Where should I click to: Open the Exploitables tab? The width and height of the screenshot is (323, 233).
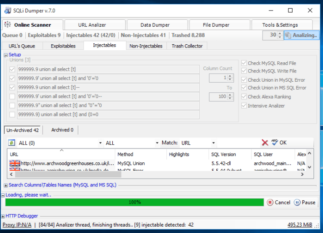click(x=63, y=46)
